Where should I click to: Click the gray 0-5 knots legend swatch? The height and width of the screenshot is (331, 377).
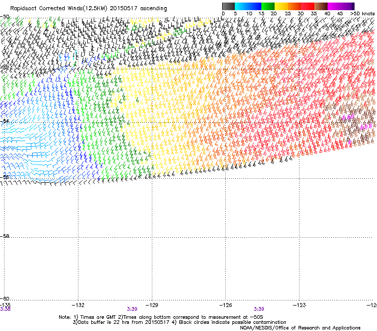(229, 6)
